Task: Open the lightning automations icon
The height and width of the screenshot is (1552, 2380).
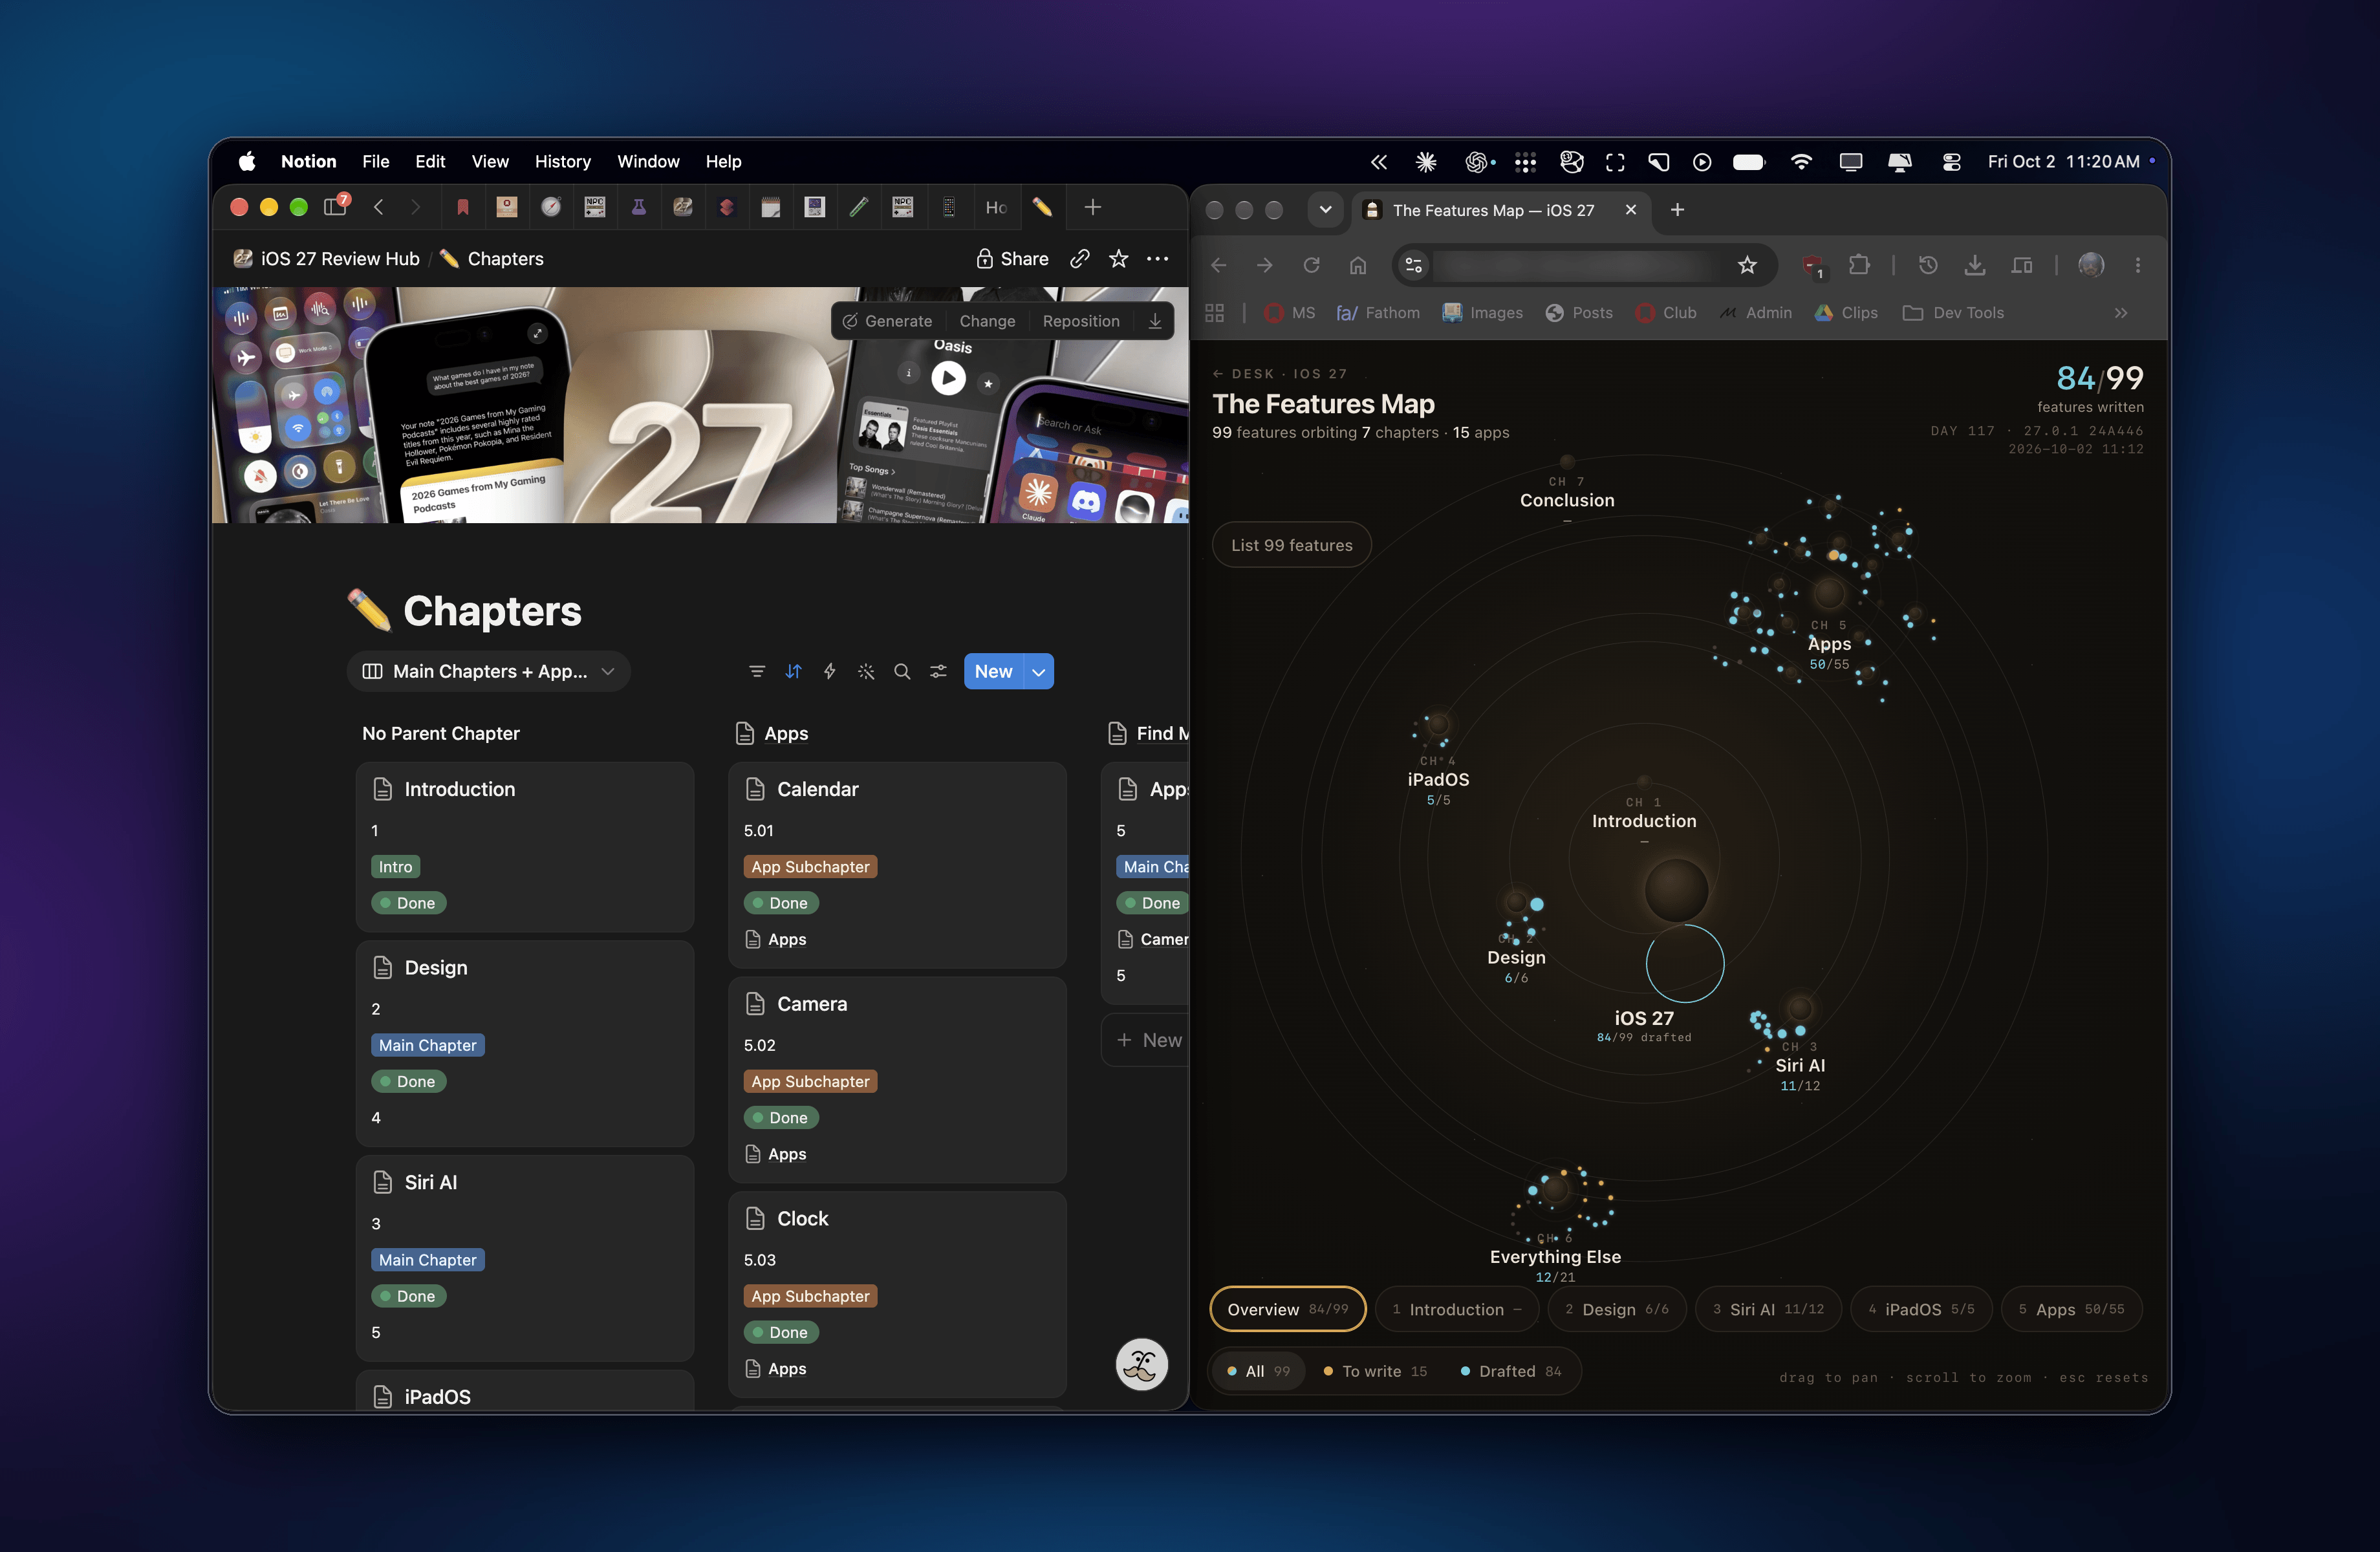Action: coord(829,671)
